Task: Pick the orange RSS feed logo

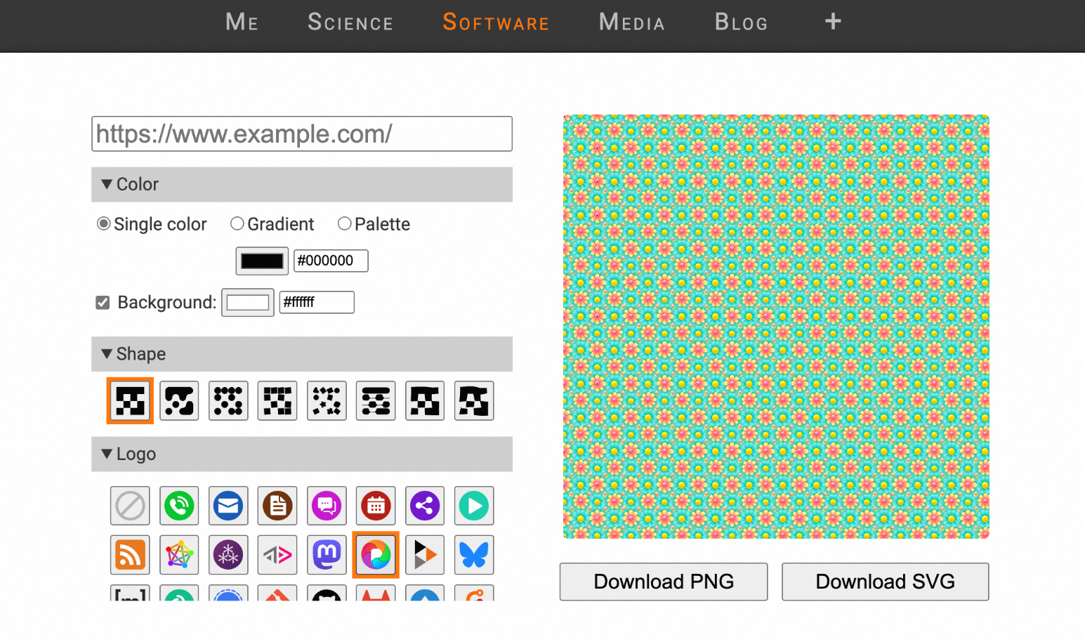Action: [130, 555]
